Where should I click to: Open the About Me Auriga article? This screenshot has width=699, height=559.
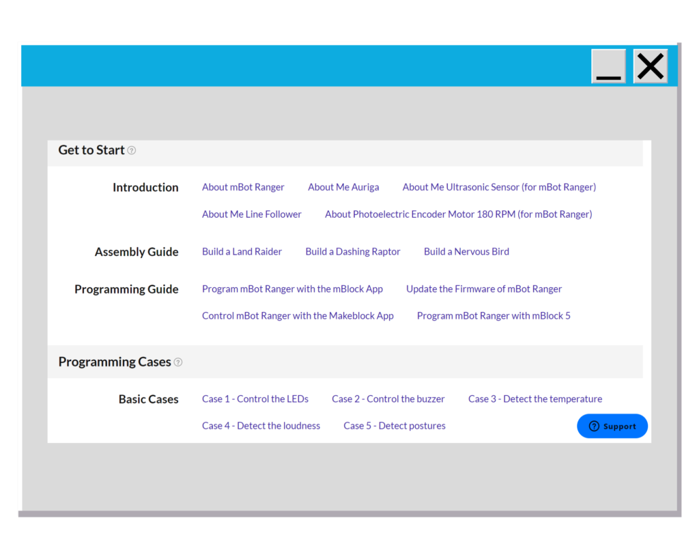click(x=343, y=187)
